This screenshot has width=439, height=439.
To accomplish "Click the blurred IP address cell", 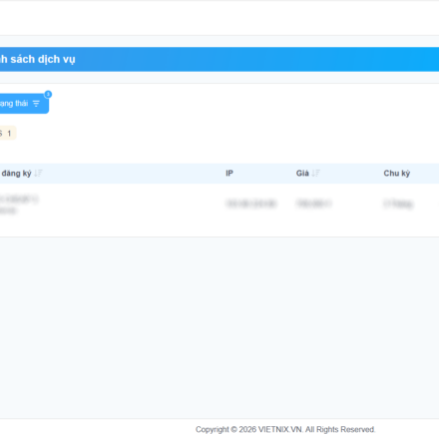I will tap(251, 204).
